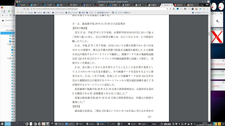Switch to the Tweetdeck tab
This screenshot has width=225, height=126.
point(22,5)
